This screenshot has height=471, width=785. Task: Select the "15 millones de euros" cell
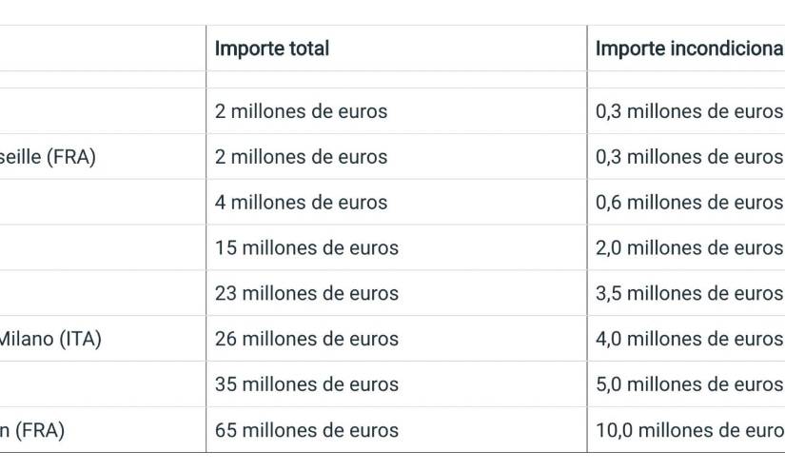306,248
